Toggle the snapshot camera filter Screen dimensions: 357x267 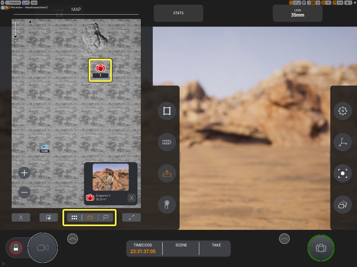point(90,218)
